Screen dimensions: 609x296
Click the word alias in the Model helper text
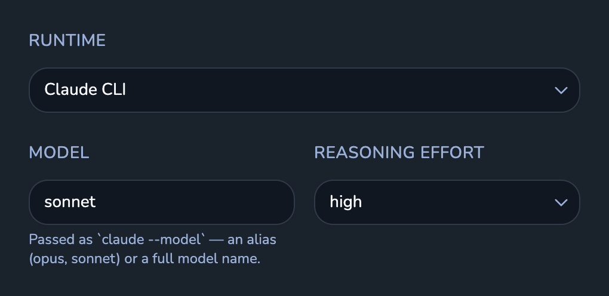[x=261, y=239]
